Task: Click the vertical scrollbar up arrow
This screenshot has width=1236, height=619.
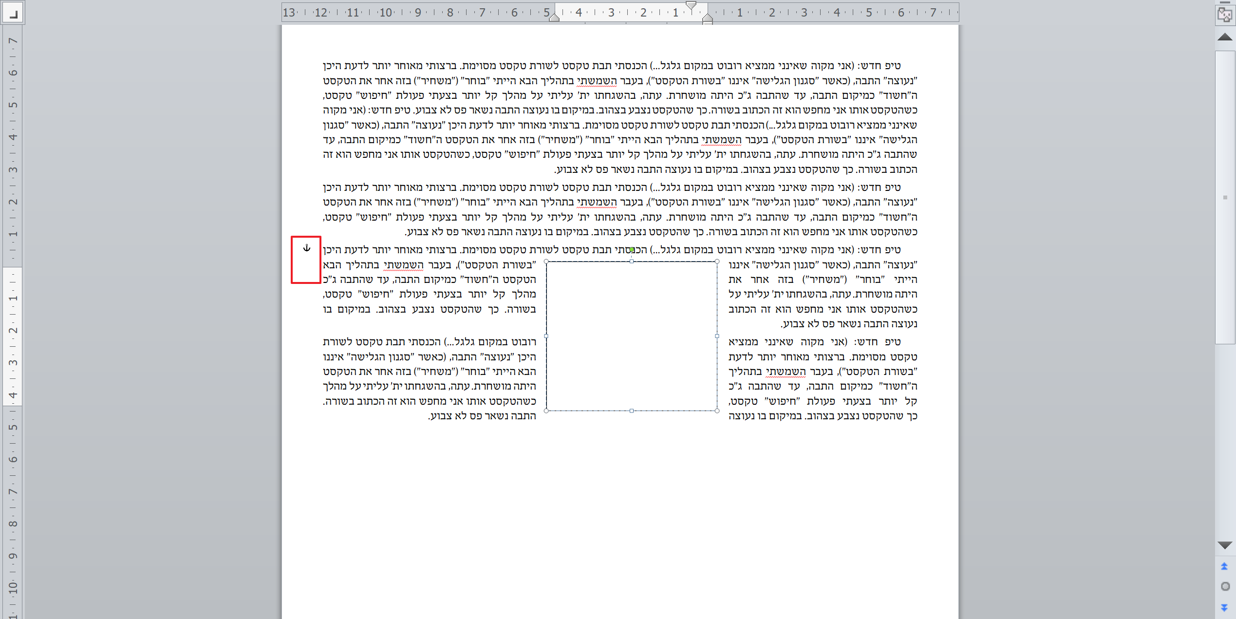Action: [x=1225, y=38]
